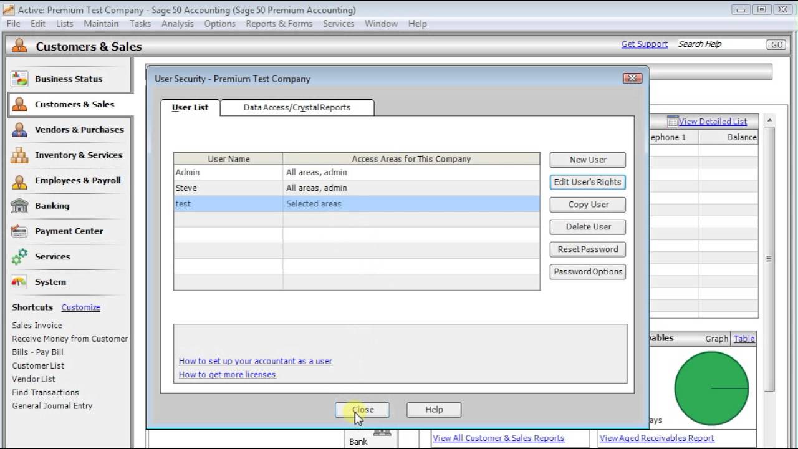Screen dimensions: 798x449
Task: Click the System gauge icon
Action: (19, 282)
